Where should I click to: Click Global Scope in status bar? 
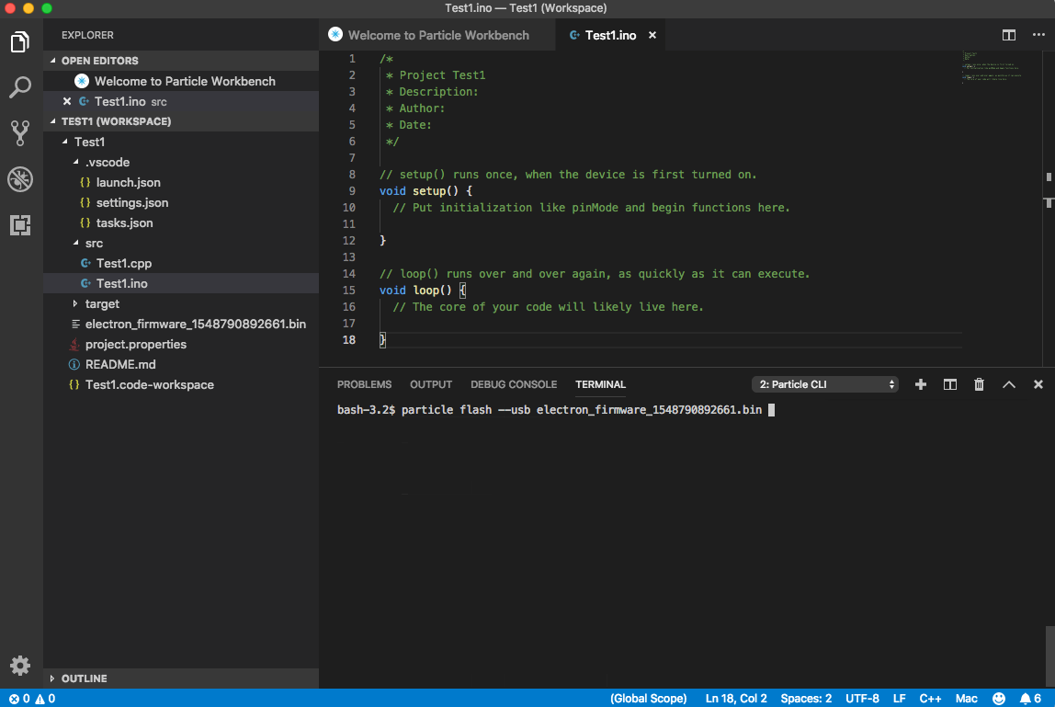point(648,698)
